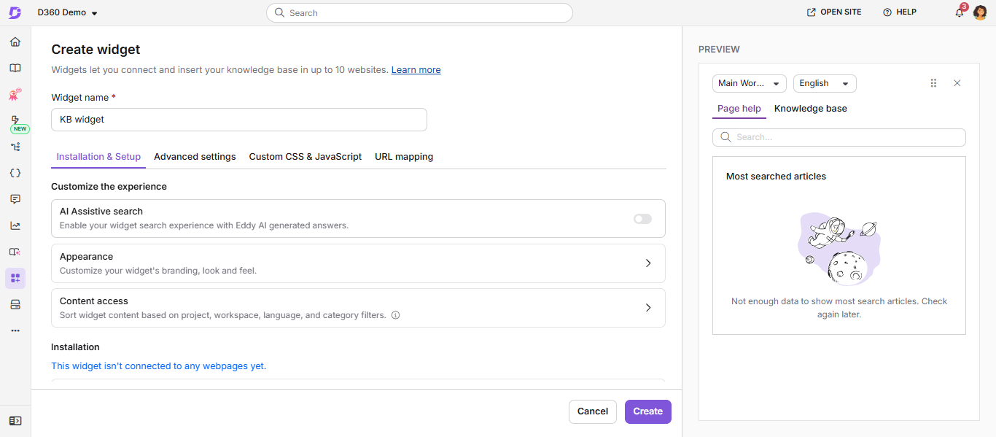Click OPEN SITE in top bar
The image size is (996, 437).
coord(834,12)
